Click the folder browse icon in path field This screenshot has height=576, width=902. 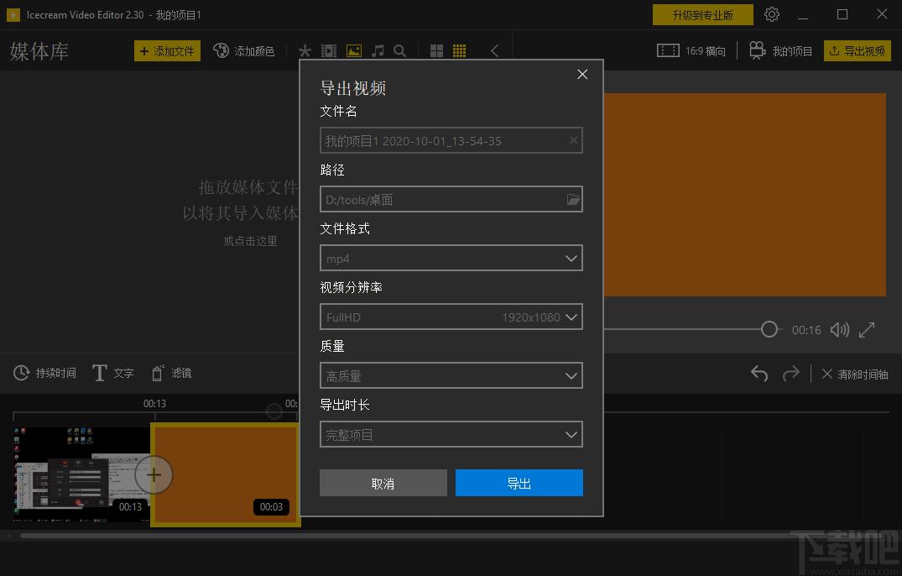[573, 200]
